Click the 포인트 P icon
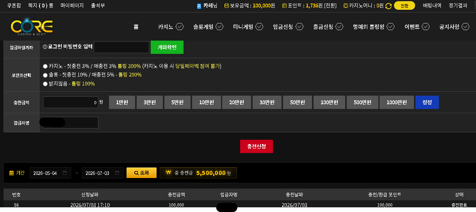The width and height of the screenshot is (476, 212). click(284, 6)
